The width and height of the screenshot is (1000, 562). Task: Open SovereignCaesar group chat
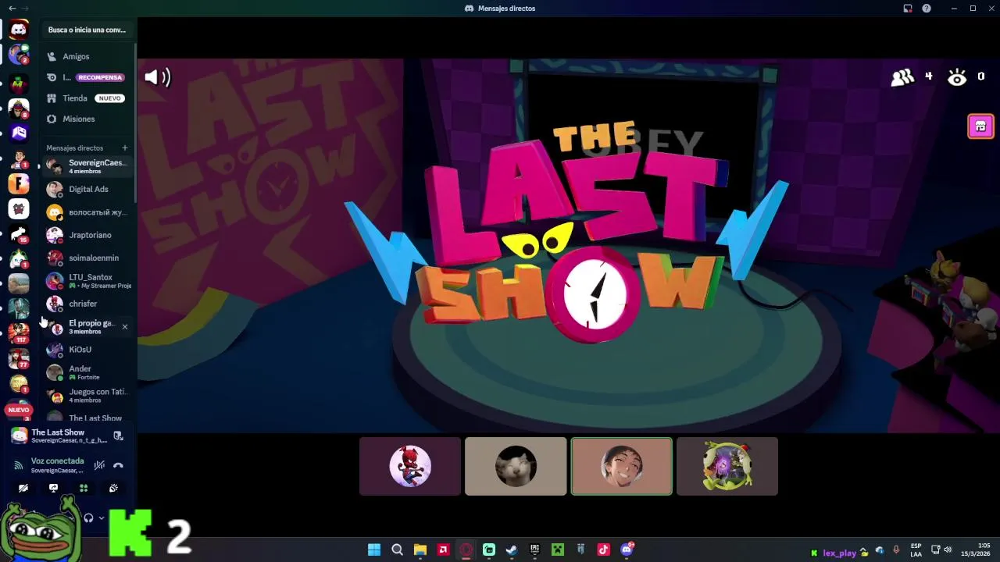(x=87, y=166)
